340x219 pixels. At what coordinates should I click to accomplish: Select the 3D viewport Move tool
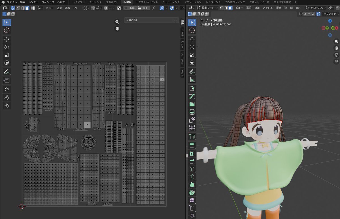[x=192, y=39]
